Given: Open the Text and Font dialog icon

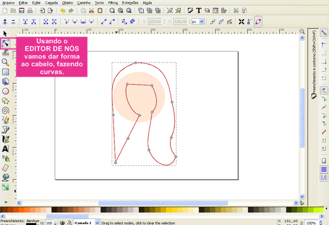Looking at the screenshot, I should point(199,10).
